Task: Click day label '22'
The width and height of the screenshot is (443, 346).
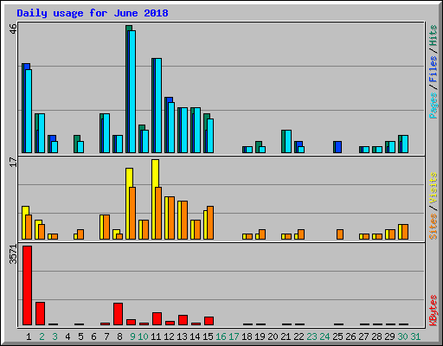Action: tap(299, 336)
